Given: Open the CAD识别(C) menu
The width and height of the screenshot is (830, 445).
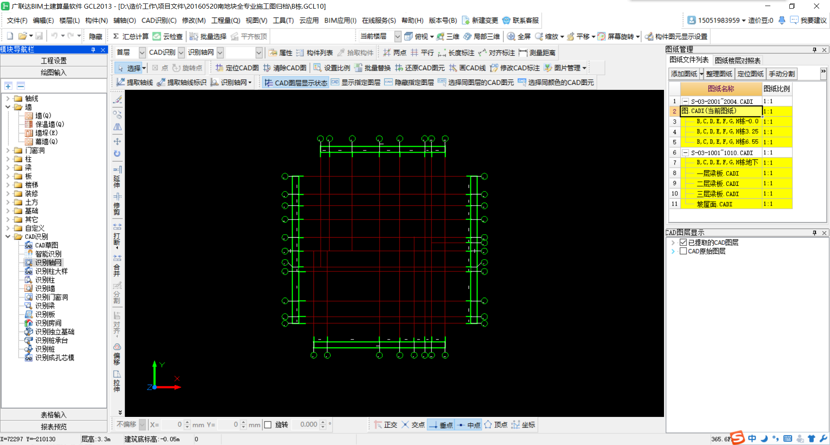Looking at the screenshot, I should pos(159,20).
